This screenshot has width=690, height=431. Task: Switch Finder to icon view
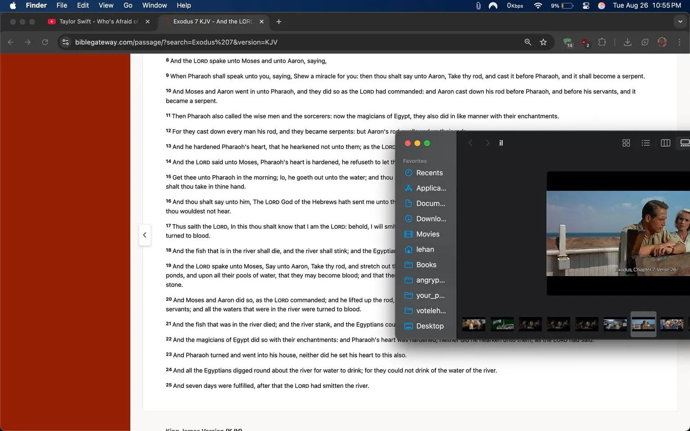click(x=626, y=143)
